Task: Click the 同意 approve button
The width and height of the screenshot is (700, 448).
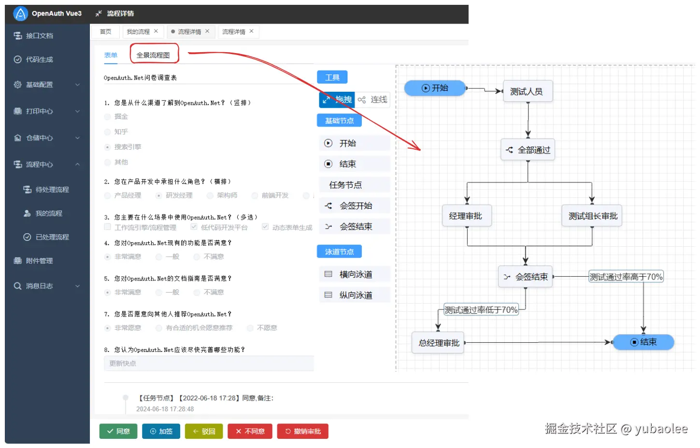Action: [x=118, y=431]
